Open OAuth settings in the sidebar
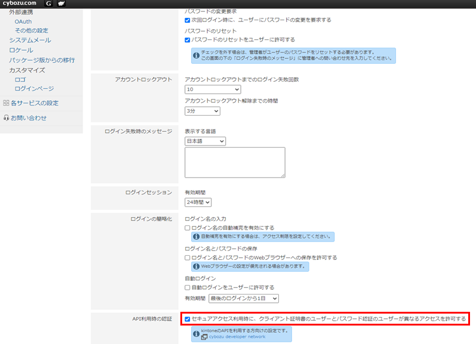This screenshot has width=476, height=344. click(x=23, y=21)
